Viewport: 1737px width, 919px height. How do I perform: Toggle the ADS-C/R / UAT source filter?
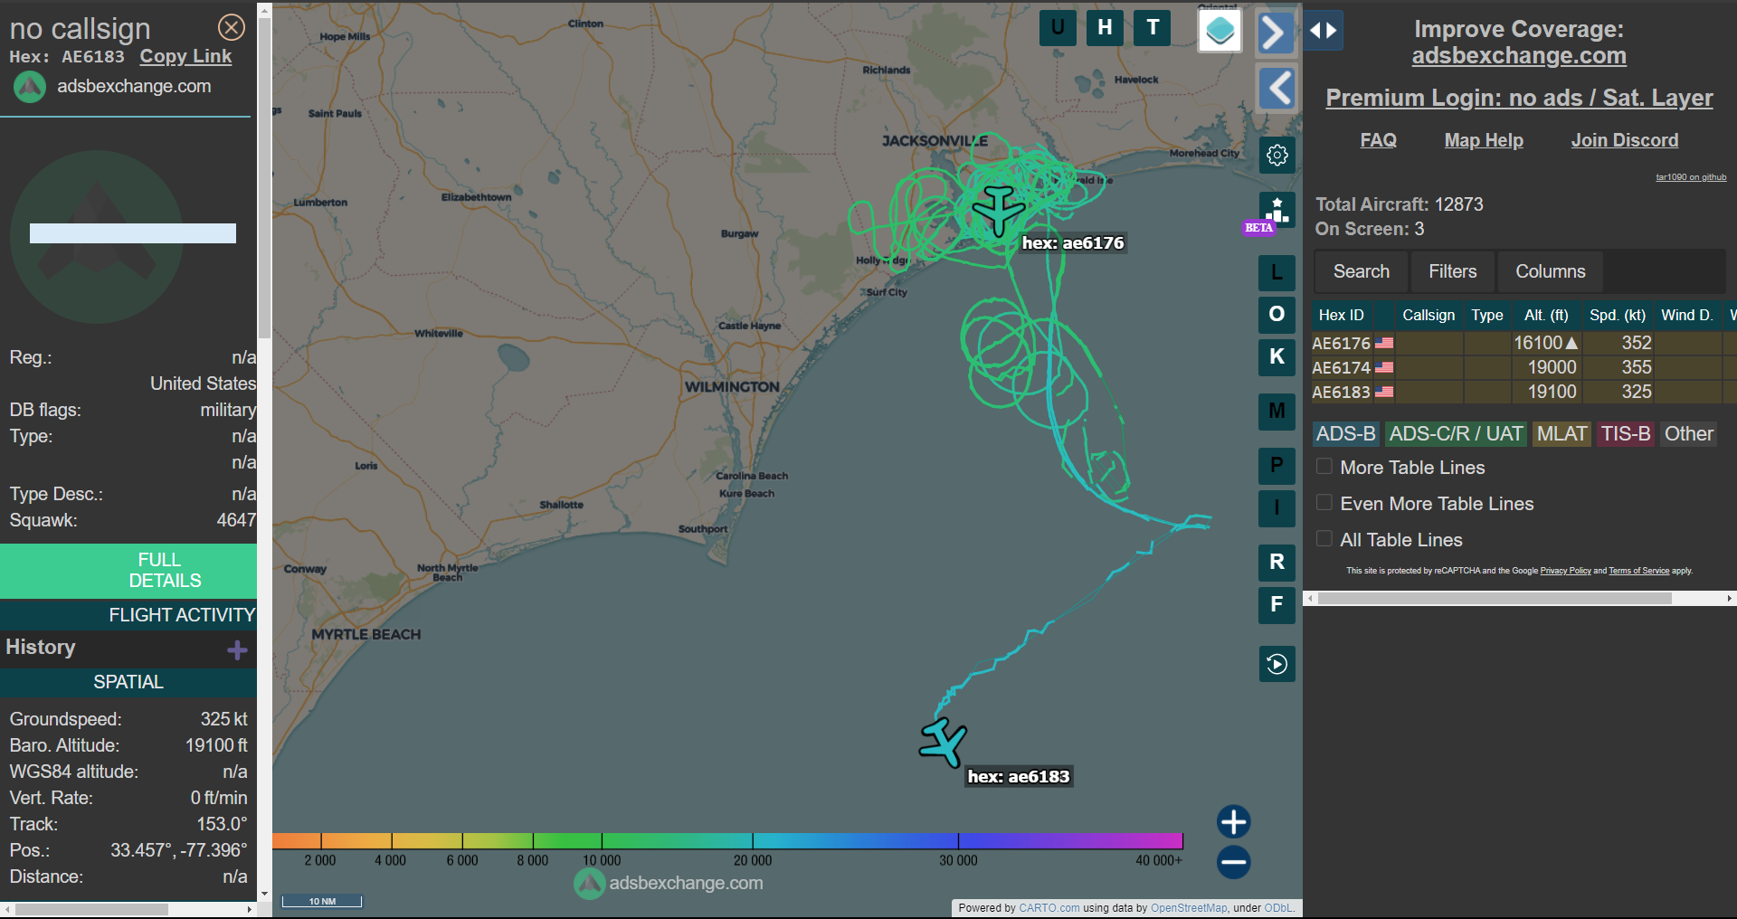click(1456, 433)
